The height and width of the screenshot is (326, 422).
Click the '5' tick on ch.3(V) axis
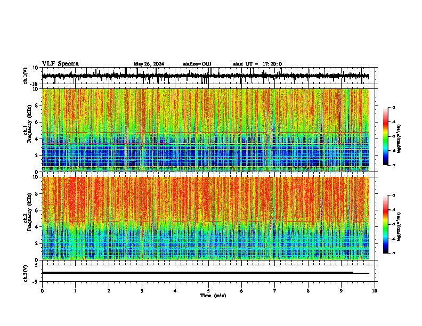pos(37,265)
